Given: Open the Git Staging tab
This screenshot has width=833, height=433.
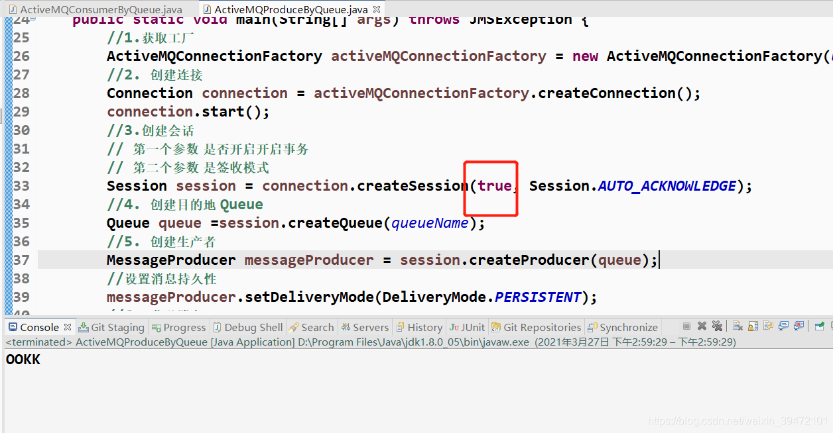Looking at the screenshot, I should [x=111, y=327].
